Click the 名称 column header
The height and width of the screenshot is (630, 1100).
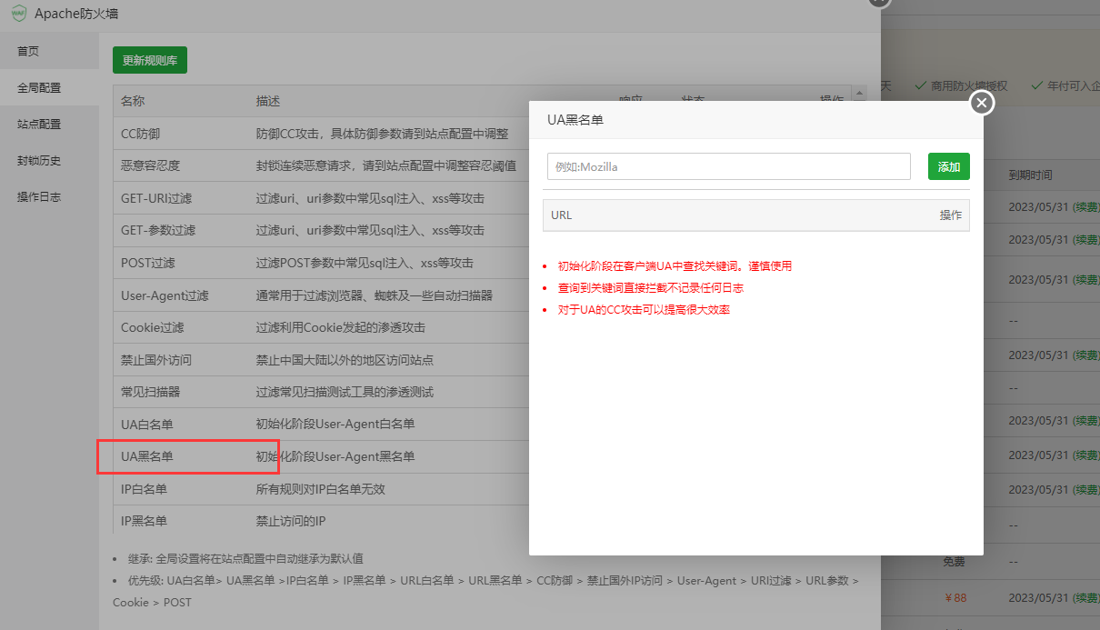coord(133,101)
